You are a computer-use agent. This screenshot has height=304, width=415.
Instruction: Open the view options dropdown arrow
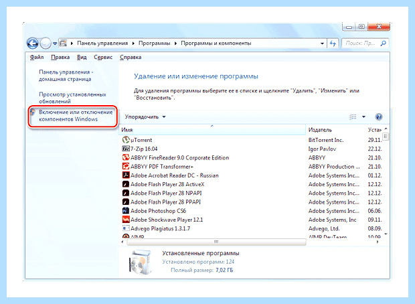tap(363, 117)
